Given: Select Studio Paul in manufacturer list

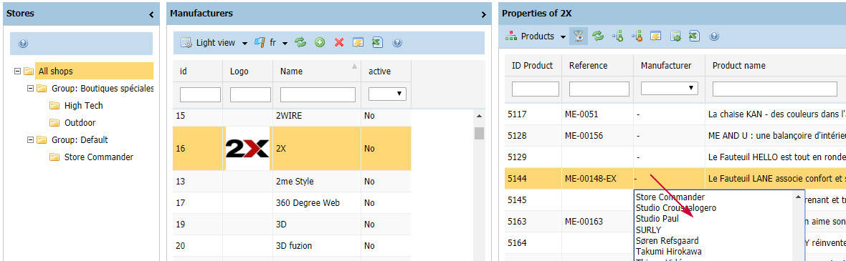Looking at the screenshot, I should click(x=657, y=219).
